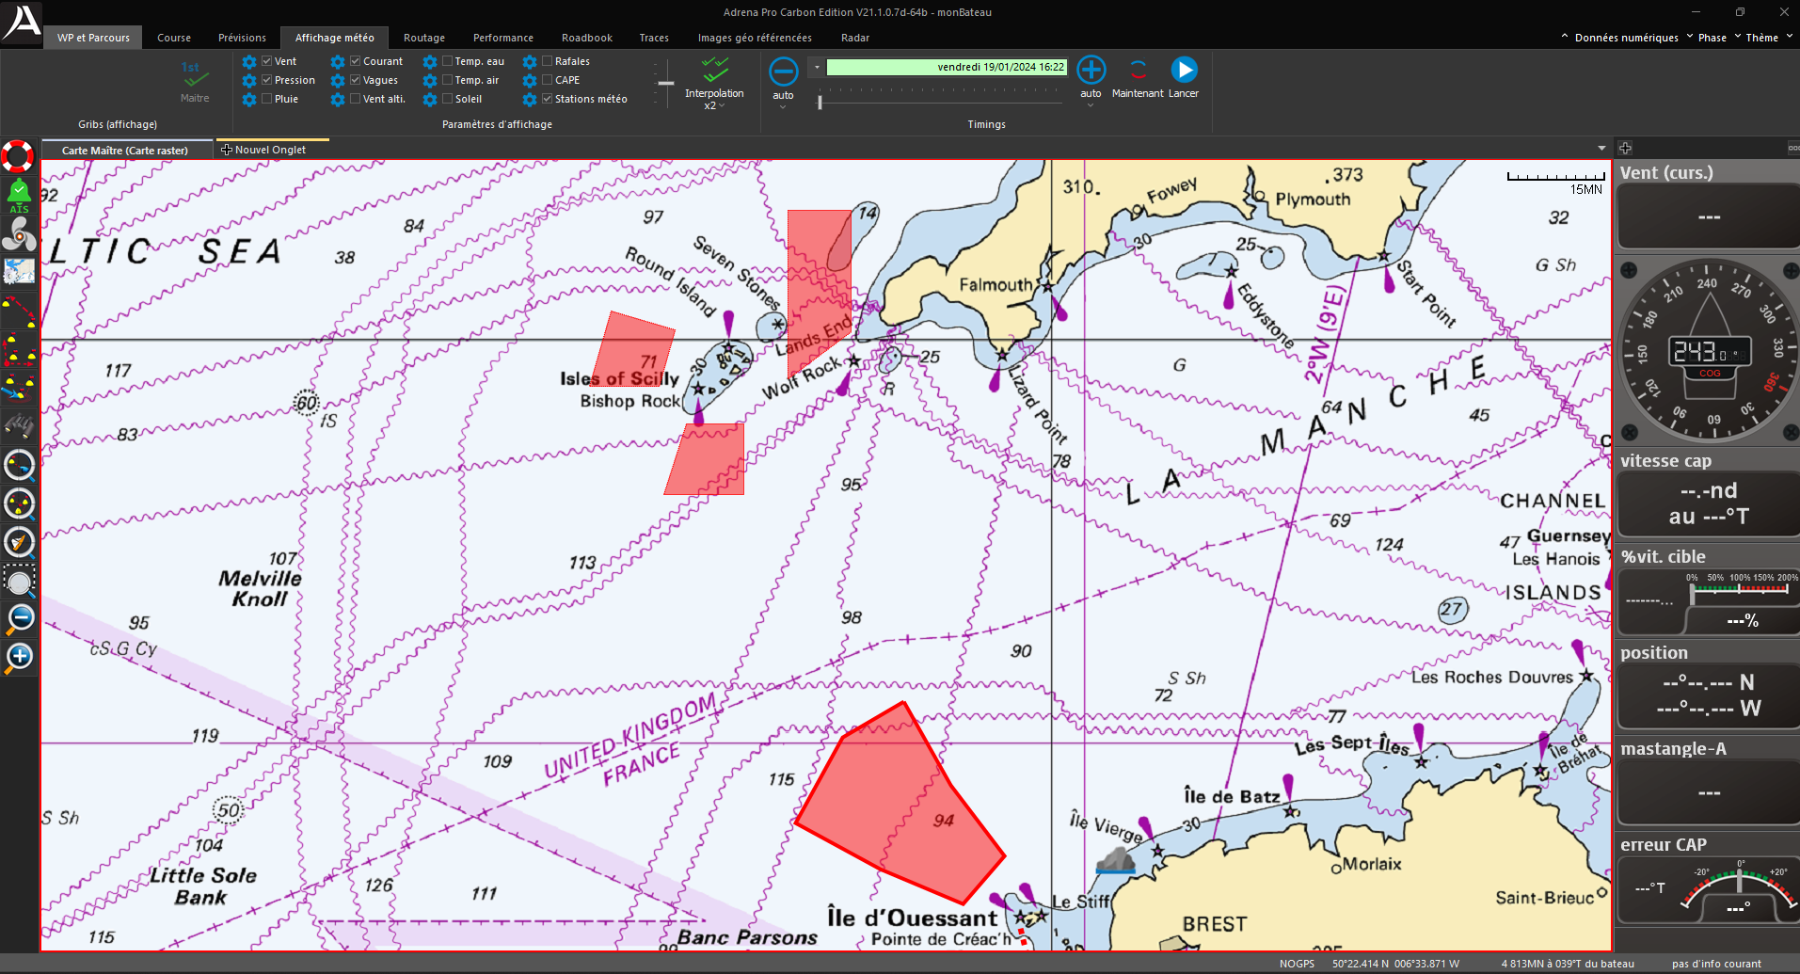
Task: Open Vagues settings gear icon
Action: point(338,81)
